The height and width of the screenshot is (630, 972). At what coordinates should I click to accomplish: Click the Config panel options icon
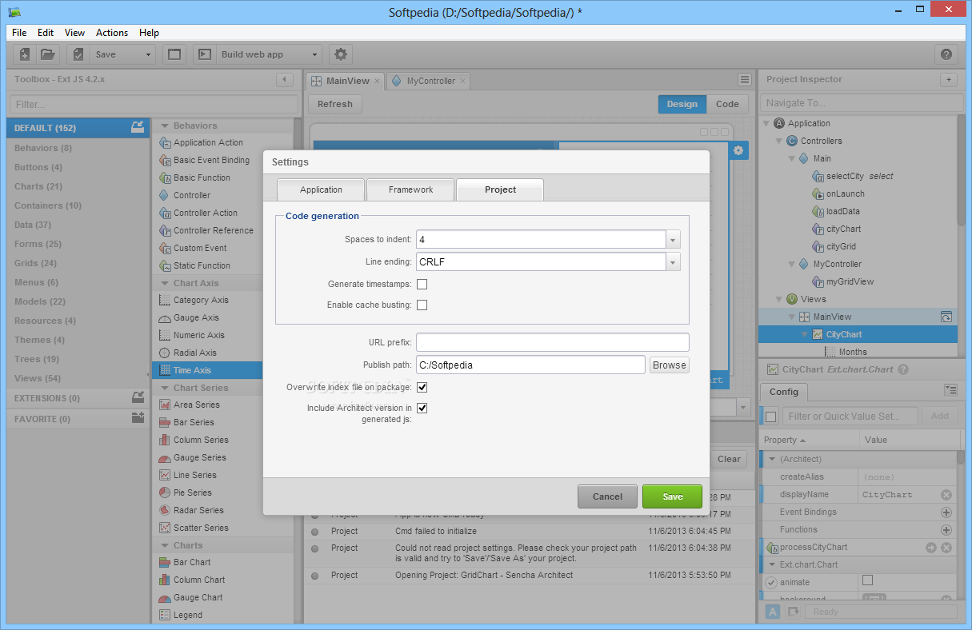(x=950, y=390)
